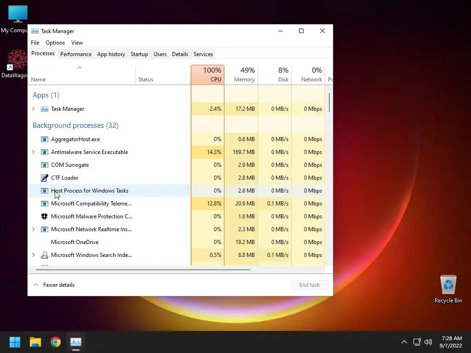Click the 12.8% CPU value for Compatibility Telemetry

tap(214, 204)
